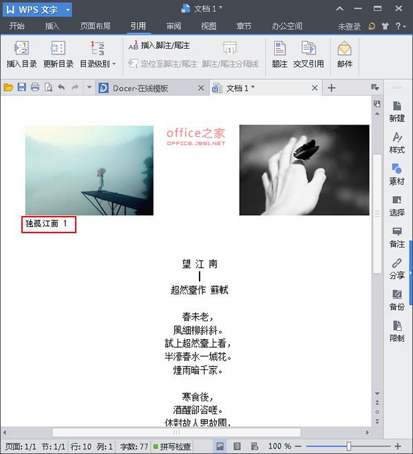Click the poem title 望 江 南

[200, 263]
